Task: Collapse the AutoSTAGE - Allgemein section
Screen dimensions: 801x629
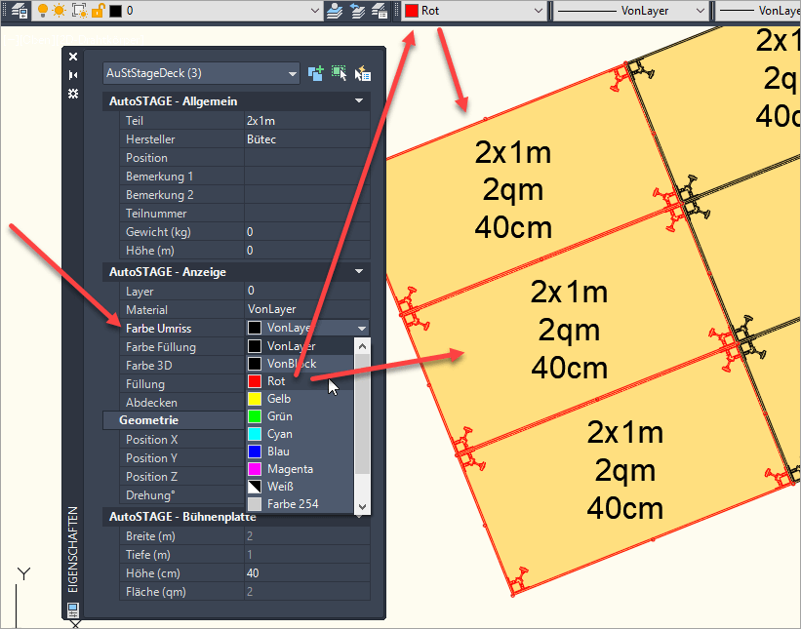Action: coord(359,101)
